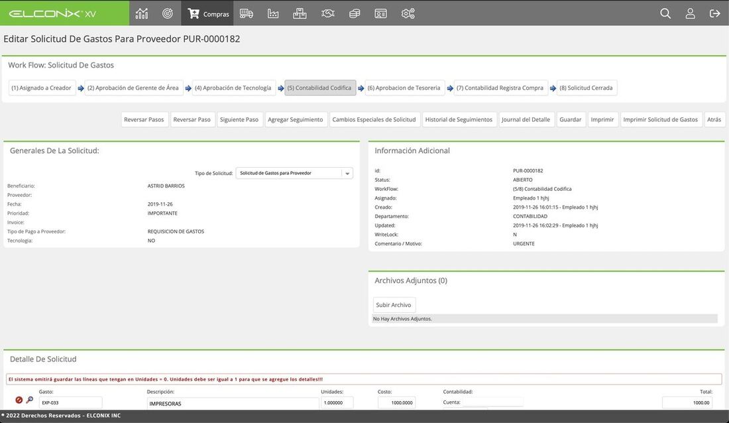Select step (8) Solicitud Cerrada
The width and height of the screenshot is (729, 423).
click(x=587, y=88)
